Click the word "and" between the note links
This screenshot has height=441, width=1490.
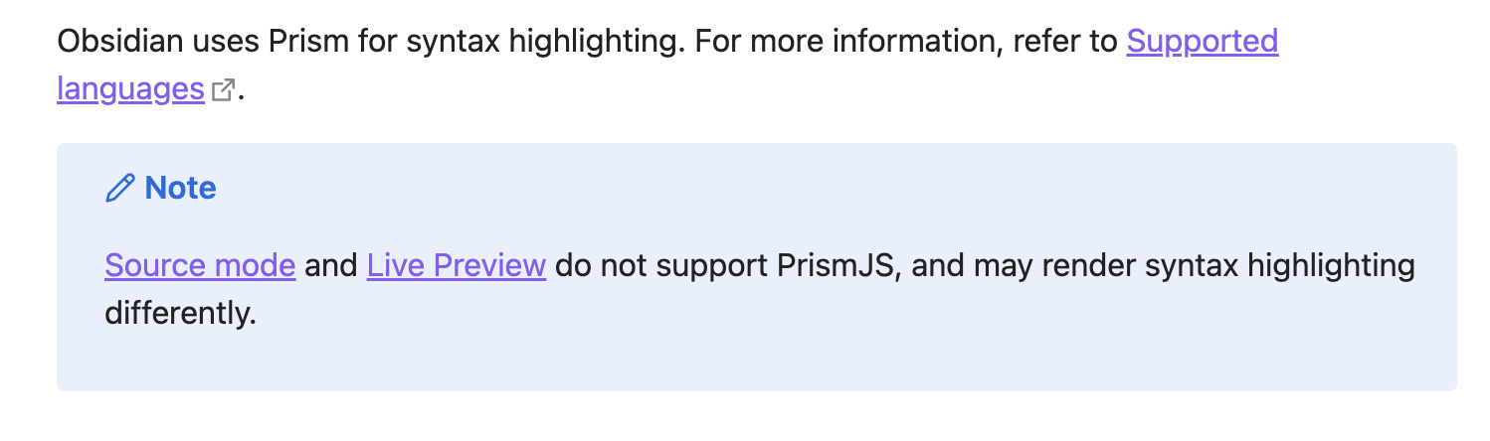coord(331,266)
